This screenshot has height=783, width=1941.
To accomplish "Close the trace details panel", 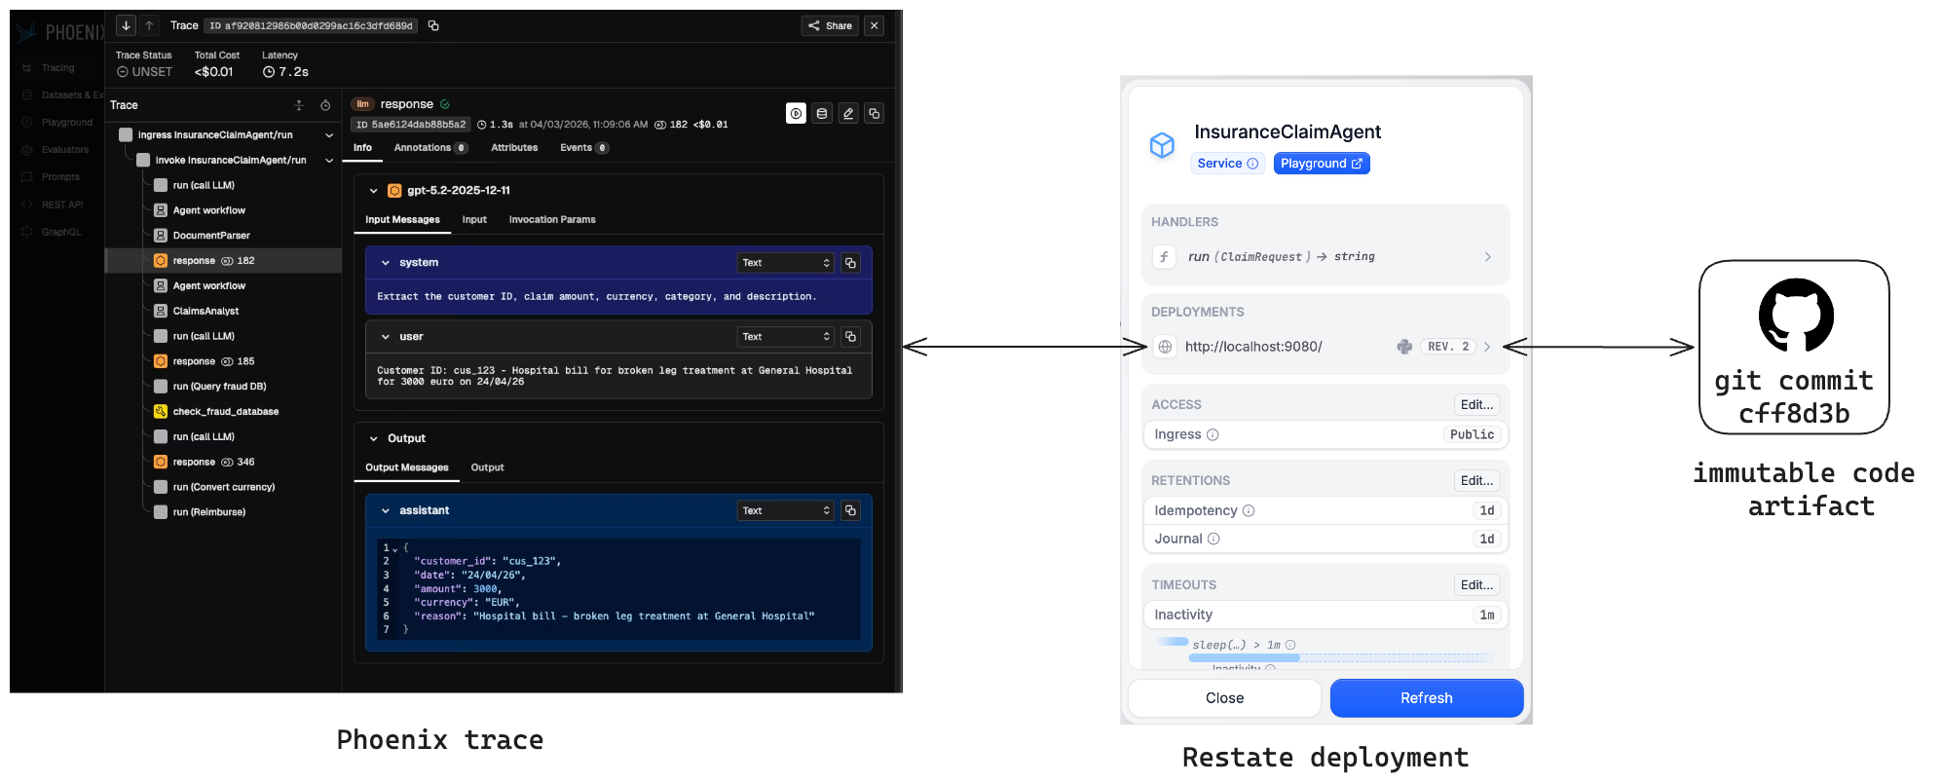I will pyautogui.click(x=875, y=25).
